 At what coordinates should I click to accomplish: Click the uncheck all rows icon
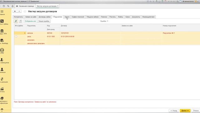[x=20, y=21]
